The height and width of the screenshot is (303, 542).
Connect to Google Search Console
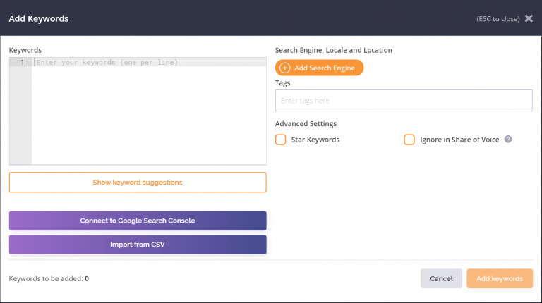pos(138,221)
